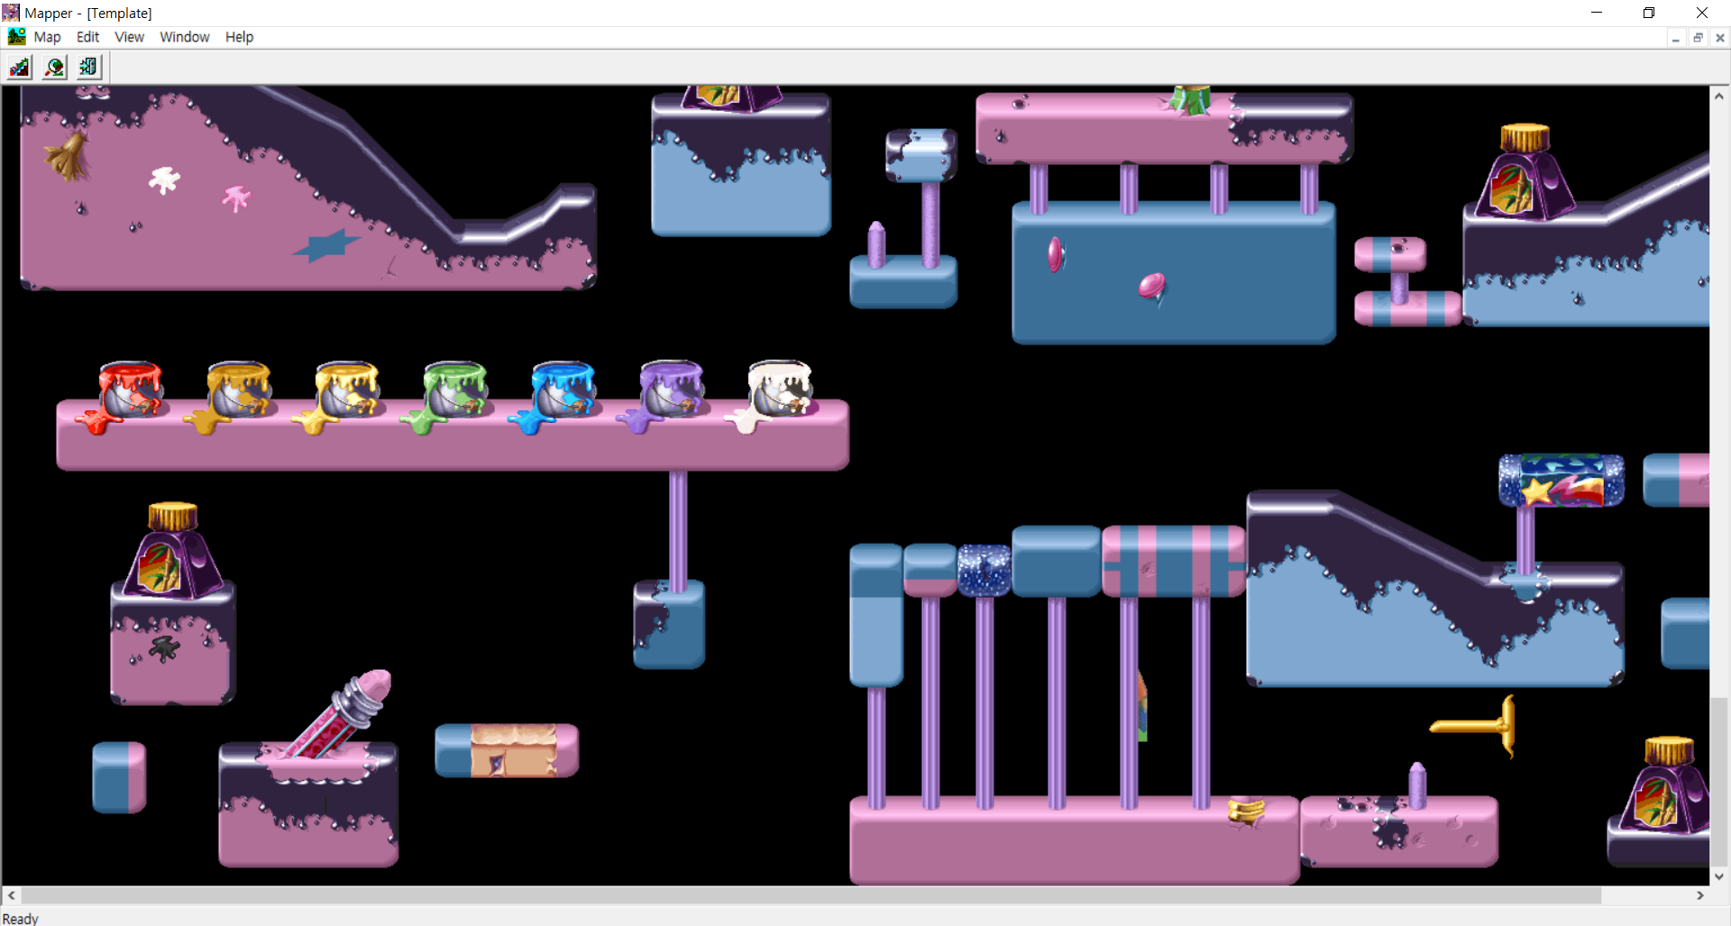
Task: Click the cactus document icon in menu bar
Action: [16, 37]
